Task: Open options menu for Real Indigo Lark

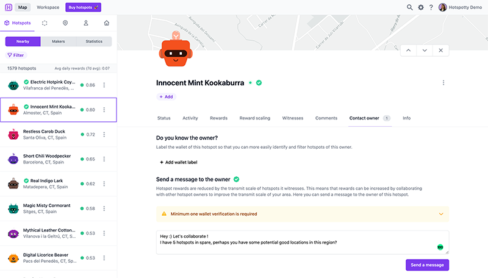Action: 104,184
